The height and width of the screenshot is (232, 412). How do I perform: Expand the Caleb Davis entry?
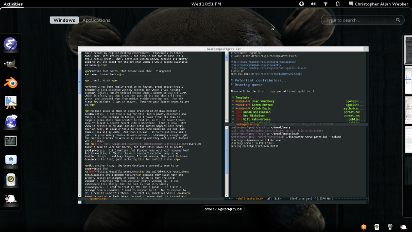click(x=261, y=108)
